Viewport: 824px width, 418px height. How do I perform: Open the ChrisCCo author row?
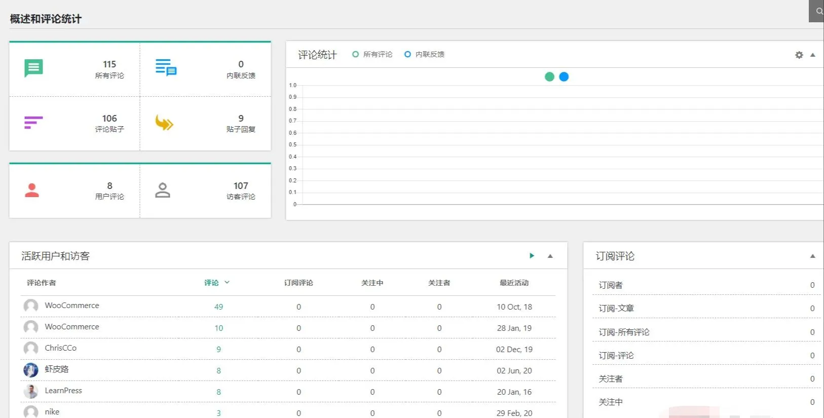click(61, 348)
